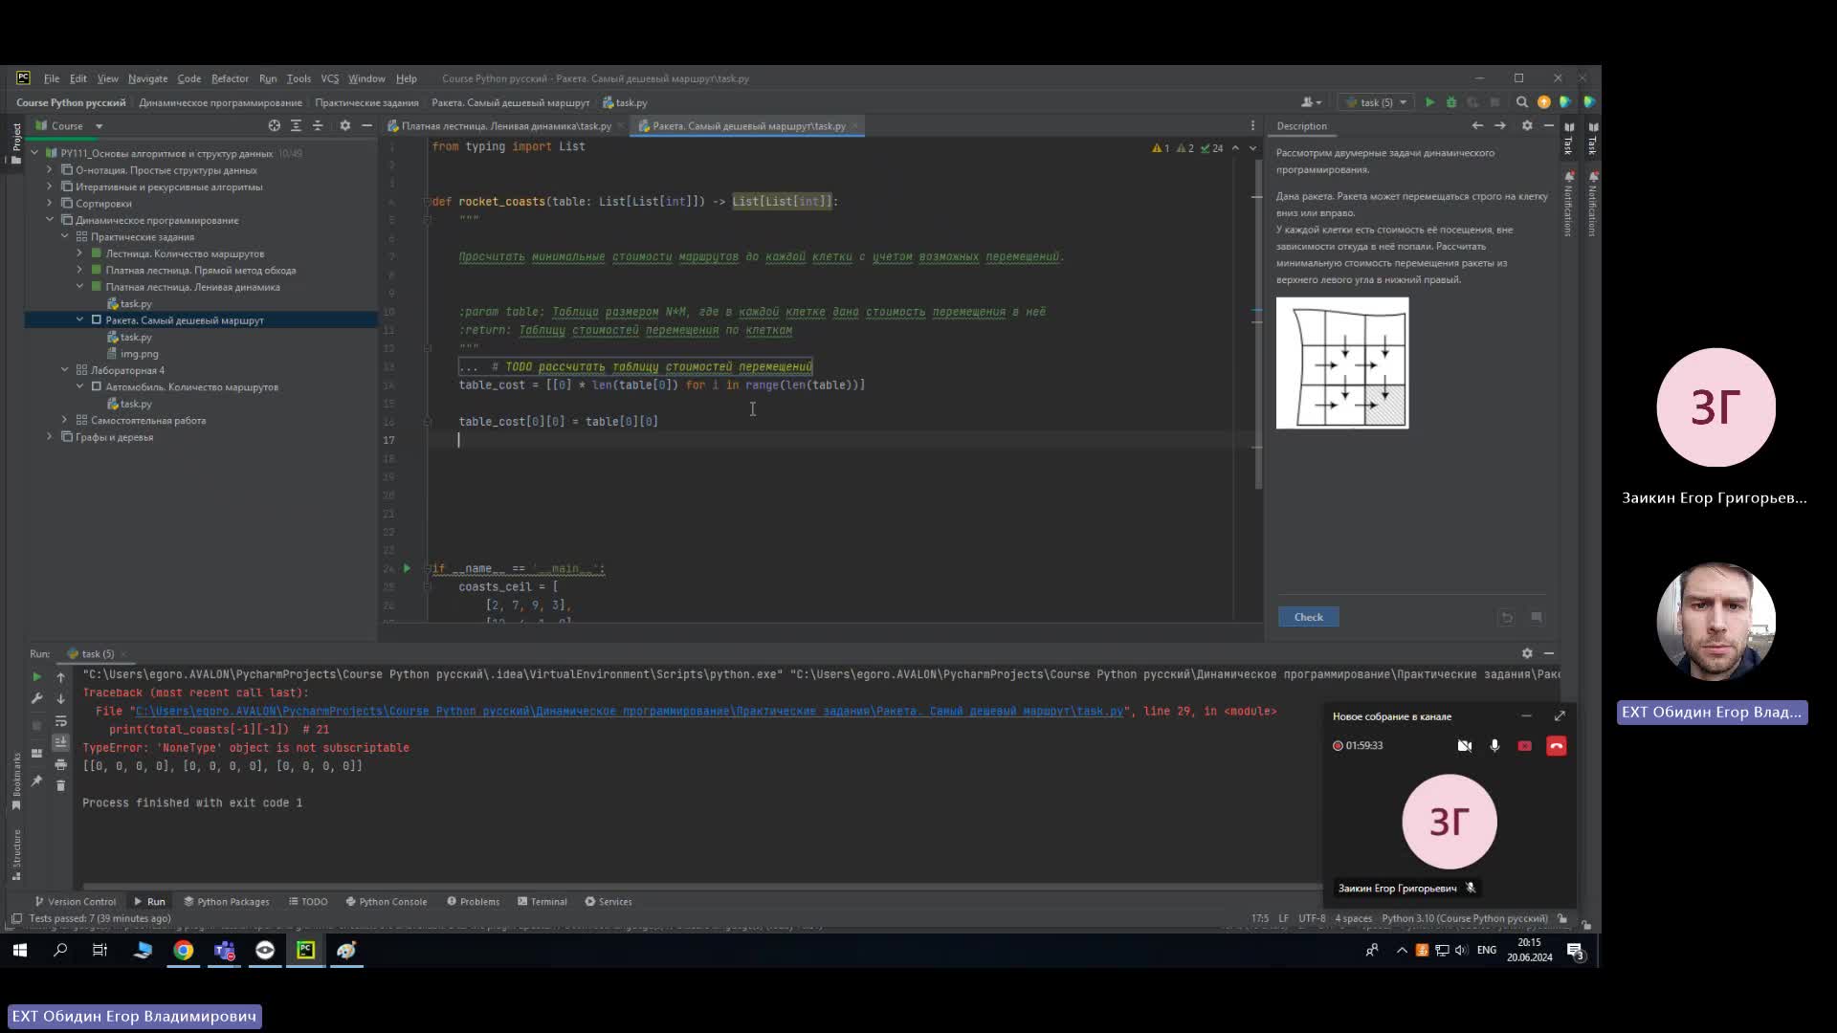Collapse all items in Course tree
The width and height of the screenshot is (1837, 1033).
click(x=318, y=126)
